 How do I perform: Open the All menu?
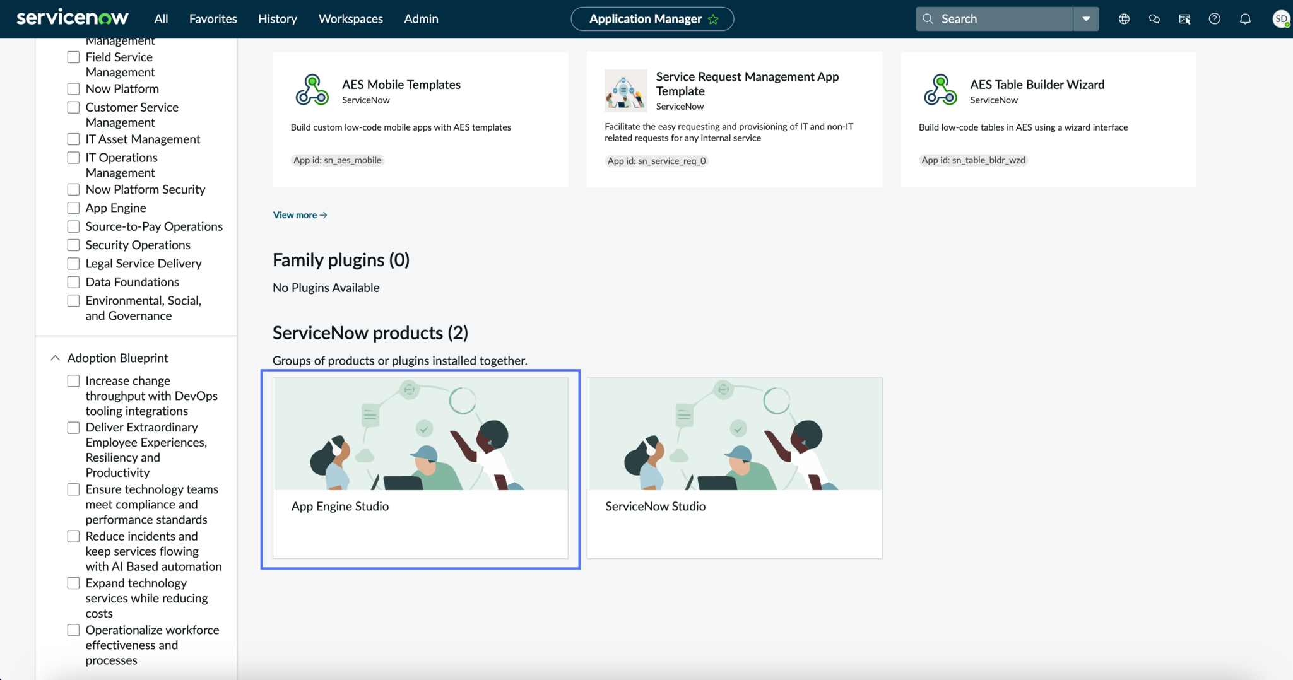(x=161, y=19)
